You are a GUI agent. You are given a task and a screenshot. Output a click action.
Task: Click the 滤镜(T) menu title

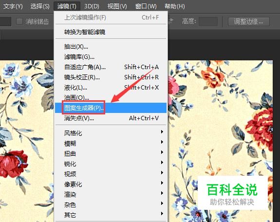67,6
